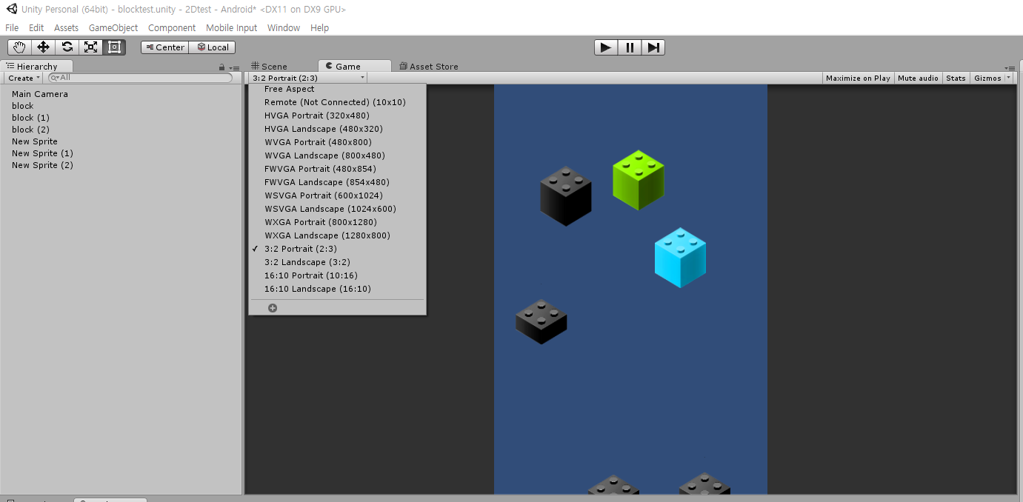
Task: Toggle the Hierarchy panel lock icon
Action: click(x=222, y=67)
